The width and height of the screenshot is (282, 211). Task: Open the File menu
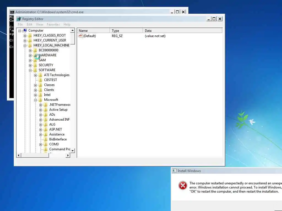click(20, 24)
